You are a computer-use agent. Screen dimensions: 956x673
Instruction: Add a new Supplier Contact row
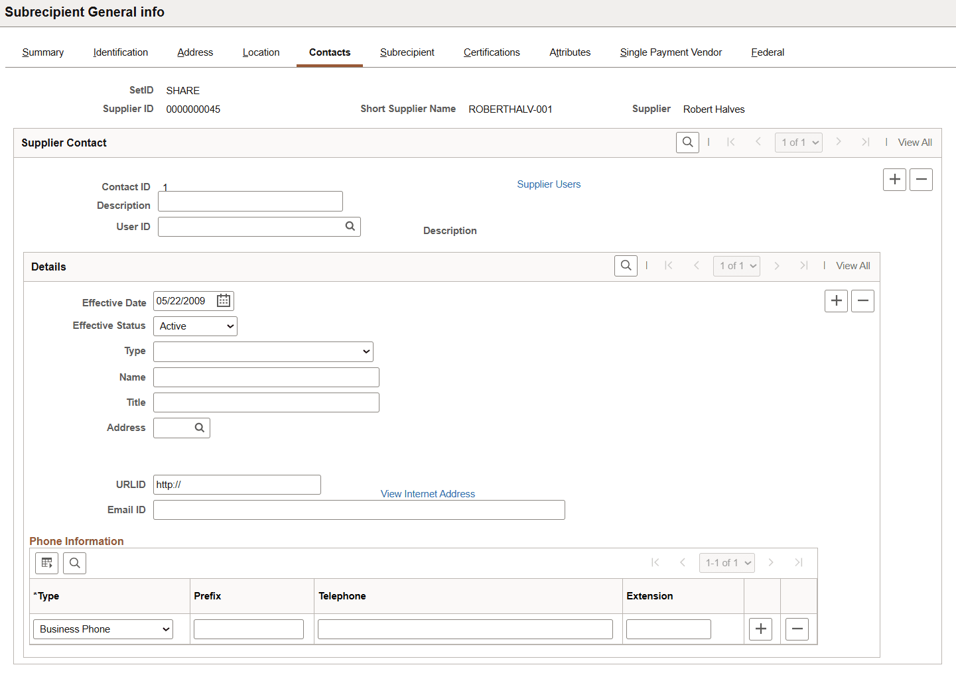894,180
